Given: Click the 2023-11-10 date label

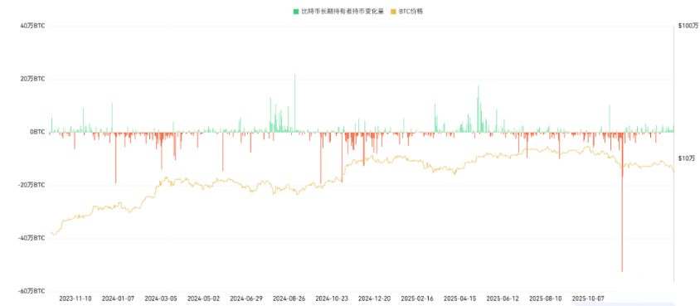Looking at the screenshot, I should coord(75,298).
